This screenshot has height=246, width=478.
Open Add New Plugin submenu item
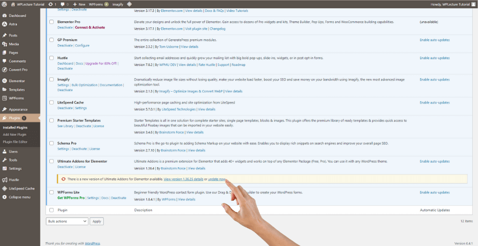point(15,134)
